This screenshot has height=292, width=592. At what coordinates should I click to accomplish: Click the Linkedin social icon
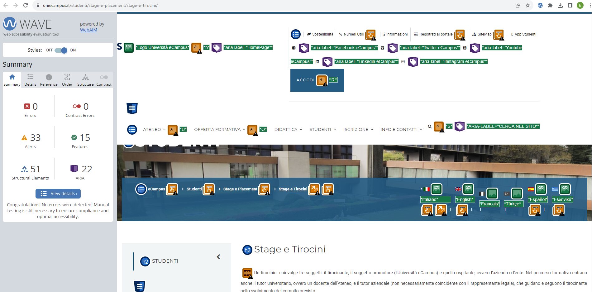point(317,62)
